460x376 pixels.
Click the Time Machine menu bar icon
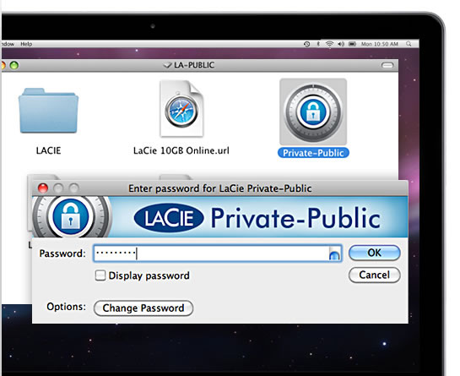(x=307, y=44)
